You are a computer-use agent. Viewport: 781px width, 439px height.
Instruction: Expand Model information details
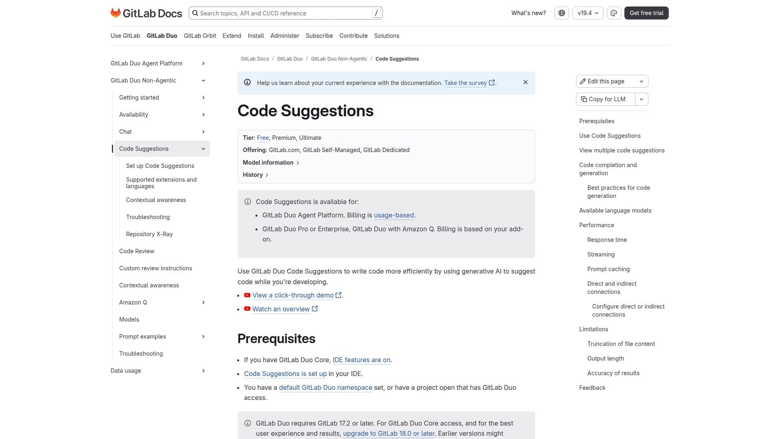click(271, 163)
